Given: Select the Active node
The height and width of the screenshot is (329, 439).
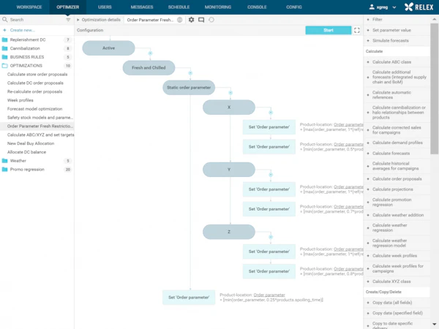Looking at the screenshot, I should pos(108,48).
